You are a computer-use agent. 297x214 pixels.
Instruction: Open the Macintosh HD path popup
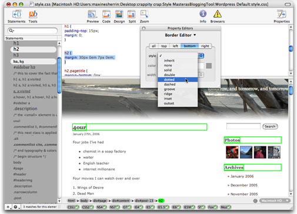275,200
